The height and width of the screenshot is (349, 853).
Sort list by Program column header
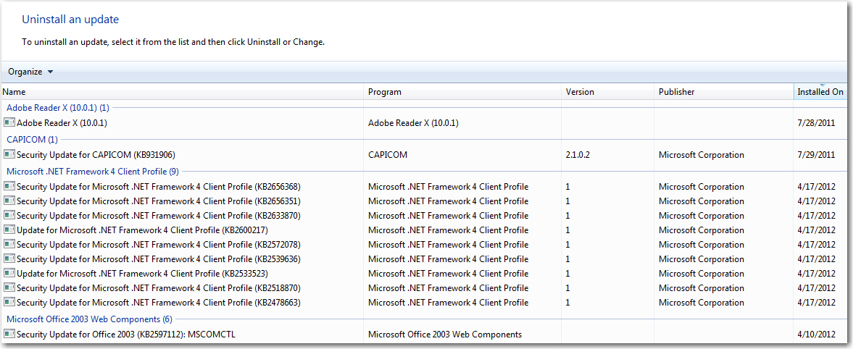click(x=462, y=92)
